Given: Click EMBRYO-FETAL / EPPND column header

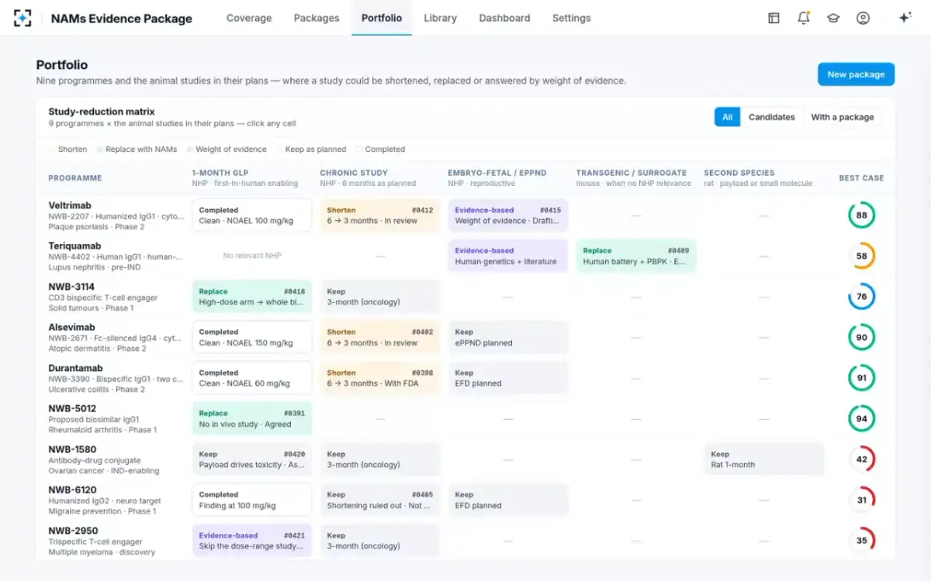Looking at the screenshot, I should (497, 173).
